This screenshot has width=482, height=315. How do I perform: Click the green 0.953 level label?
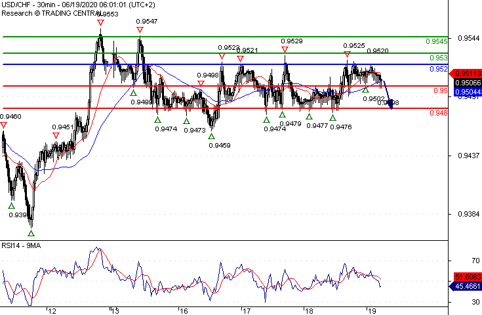(x=438, y=58)
